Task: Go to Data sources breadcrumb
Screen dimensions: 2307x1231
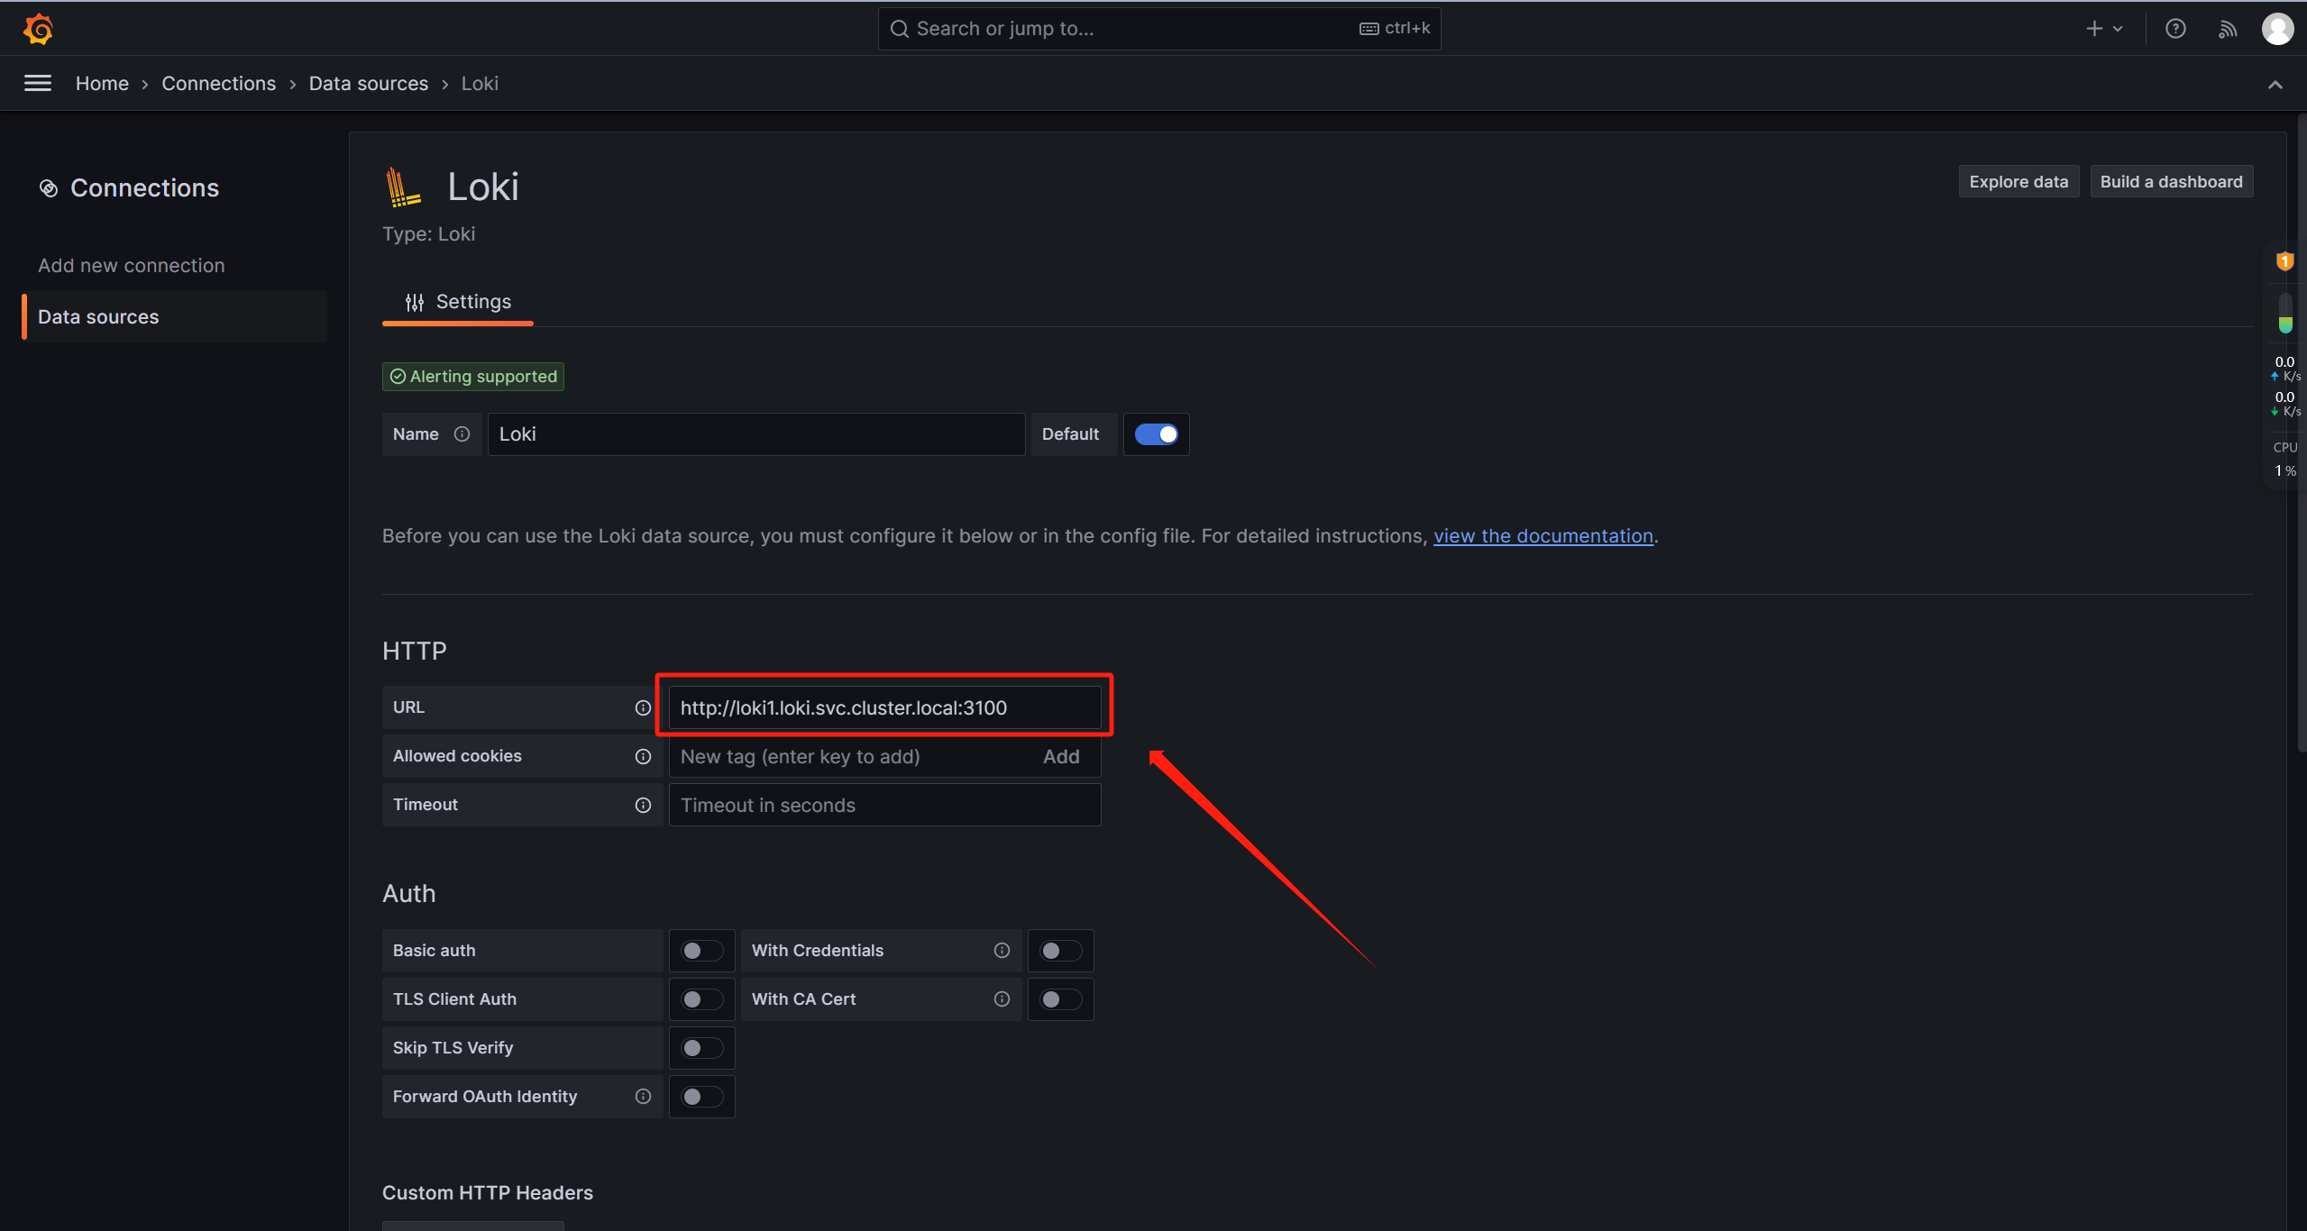Action: pyautogui.click(x=369, y=84)
